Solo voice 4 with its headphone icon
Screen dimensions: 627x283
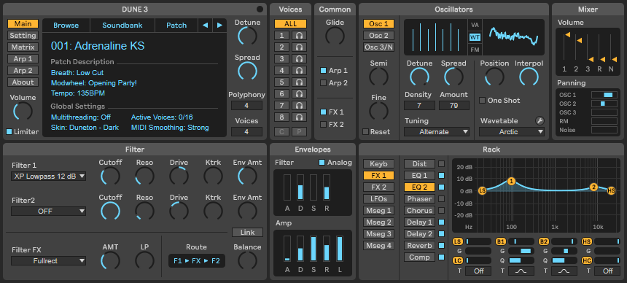pos(299,71)
